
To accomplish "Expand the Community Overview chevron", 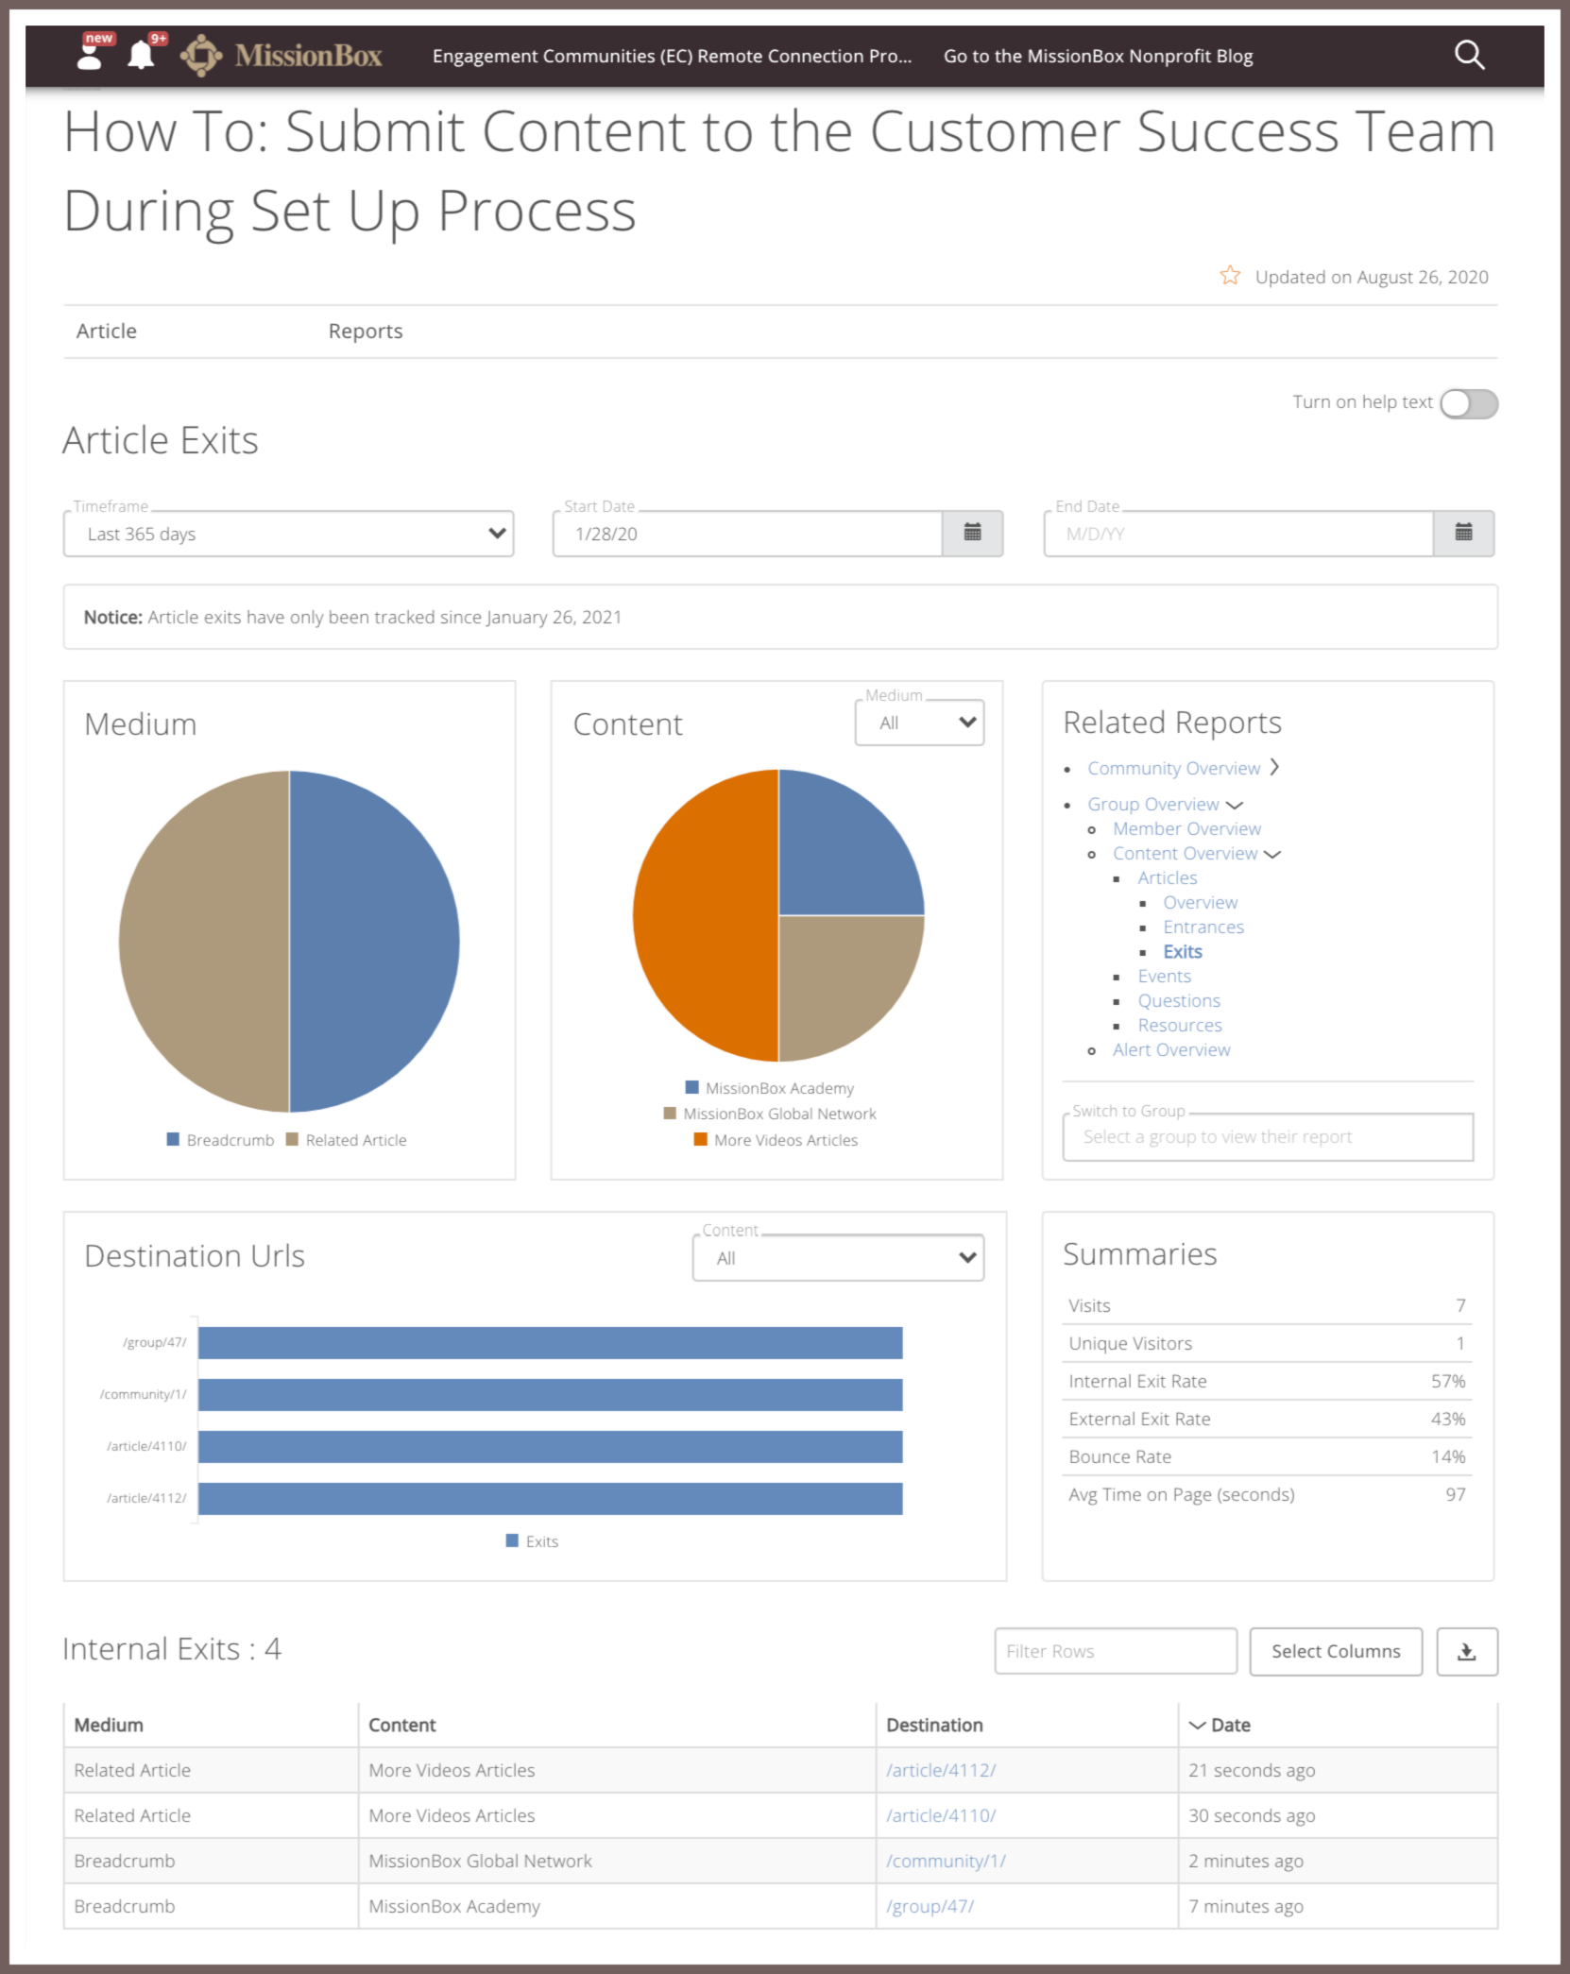I will pos(1274,767).
